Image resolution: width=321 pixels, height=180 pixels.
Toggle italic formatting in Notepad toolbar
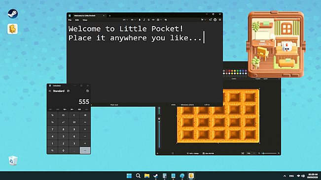[144, 20]
